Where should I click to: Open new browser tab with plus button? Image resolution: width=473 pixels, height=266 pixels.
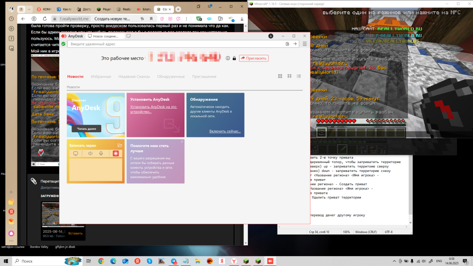(x=178, y=9)
